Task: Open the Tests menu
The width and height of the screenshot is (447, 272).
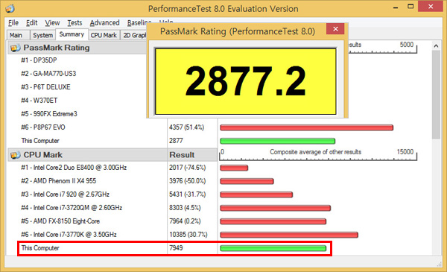Action: (74, 23)
